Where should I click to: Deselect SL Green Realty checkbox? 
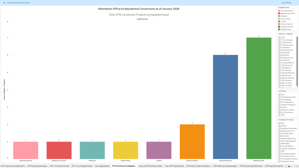[x=279, y=146]
